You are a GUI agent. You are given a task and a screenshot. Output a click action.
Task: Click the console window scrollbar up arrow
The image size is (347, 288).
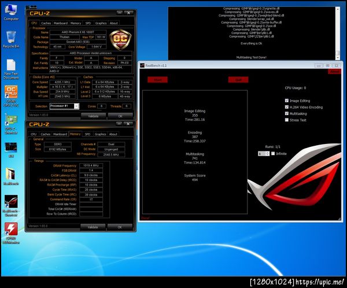338,9
